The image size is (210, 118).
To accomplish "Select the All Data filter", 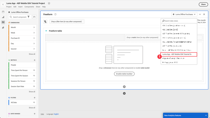I will (22, 102).
